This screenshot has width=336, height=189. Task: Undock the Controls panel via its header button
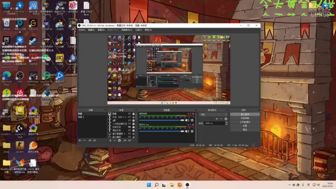pyautogui.click(x=259, y=110)
